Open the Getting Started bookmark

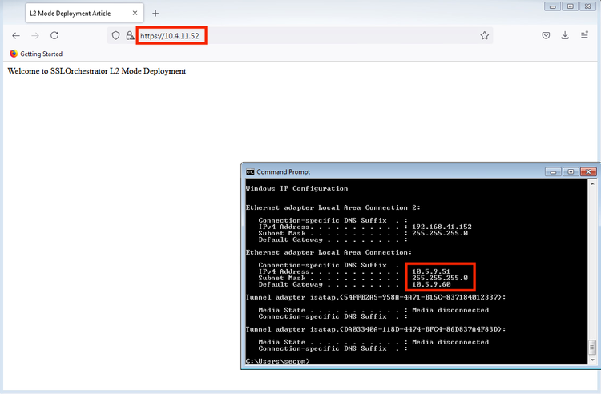point(36,54)
